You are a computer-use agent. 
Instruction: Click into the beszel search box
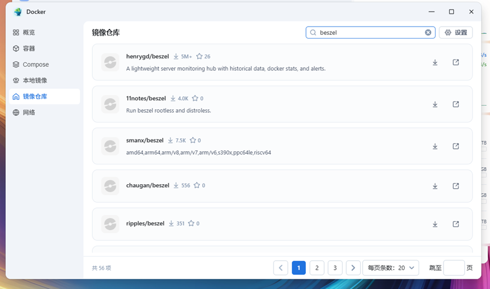pyautogui.click(x=370, y=32)
